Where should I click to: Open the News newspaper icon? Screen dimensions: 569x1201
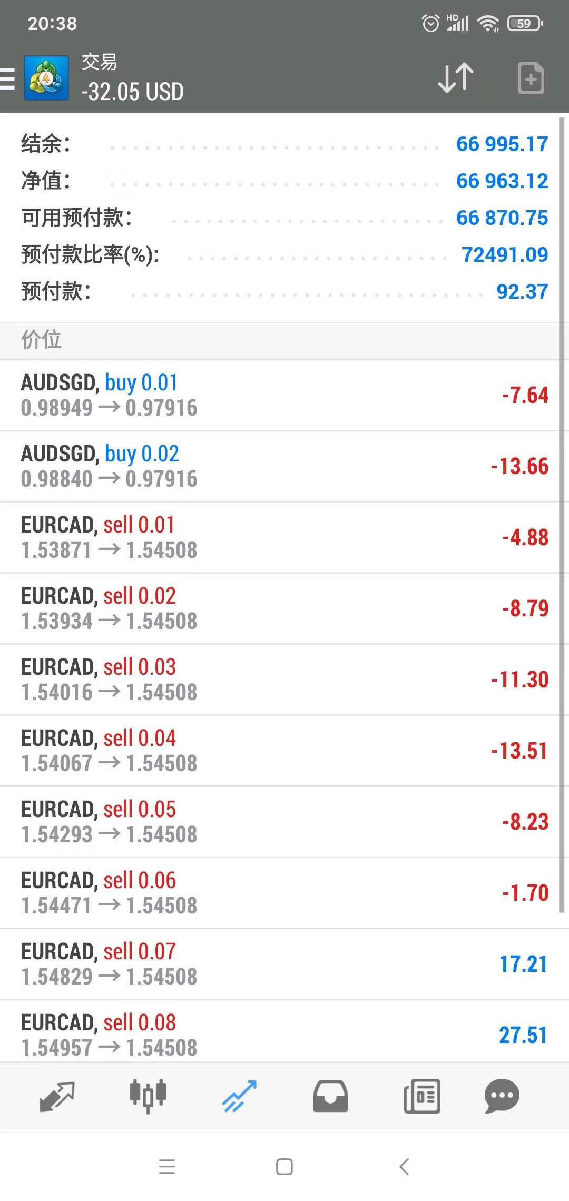point(421,1096)
